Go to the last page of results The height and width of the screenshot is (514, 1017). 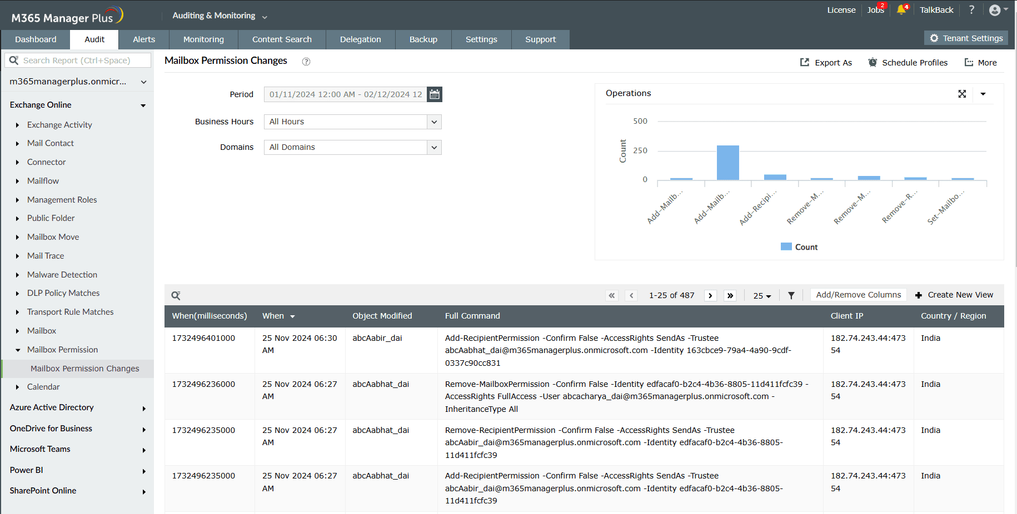pos(730,295)
